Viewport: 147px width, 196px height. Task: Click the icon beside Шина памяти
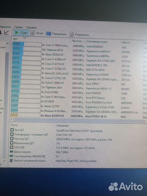(x=11, y=152)
